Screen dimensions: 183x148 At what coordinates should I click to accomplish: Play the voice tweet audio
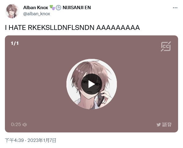tap(91, 84)
